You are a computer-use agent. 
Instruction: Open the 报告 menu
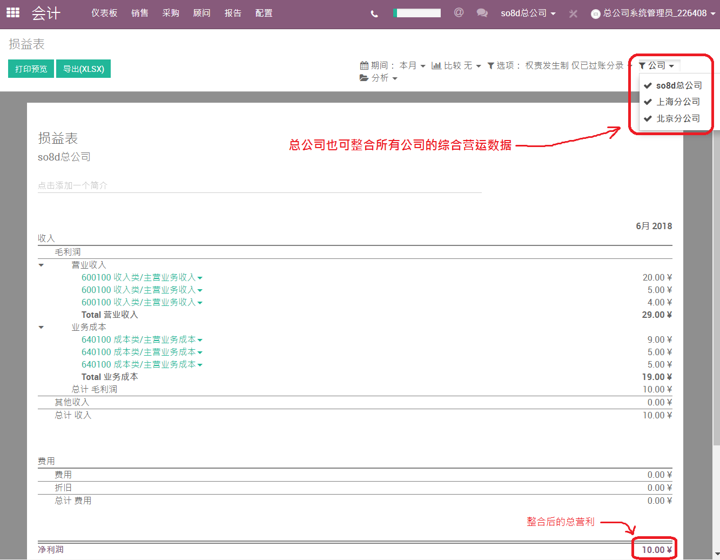[233, 13]
